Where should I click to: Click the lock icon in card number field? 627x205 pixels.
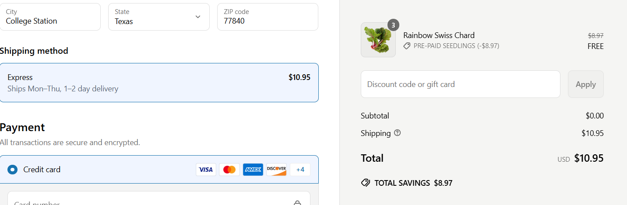coord(297,203)
